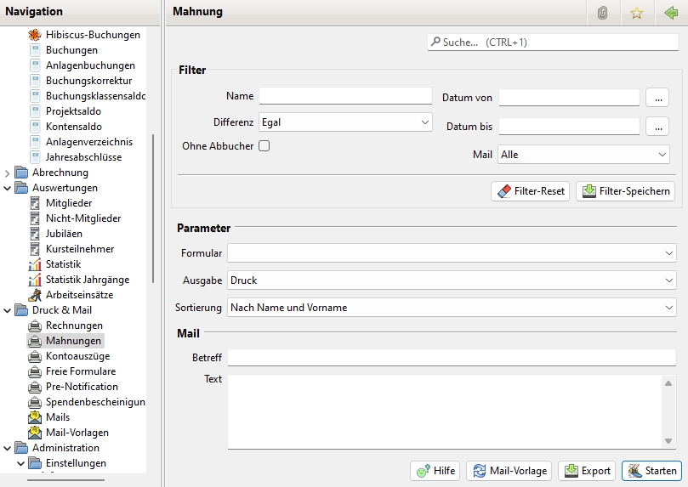Click the Betreff input field
This screenshot has width=688, height=487.
pos(452,358)
